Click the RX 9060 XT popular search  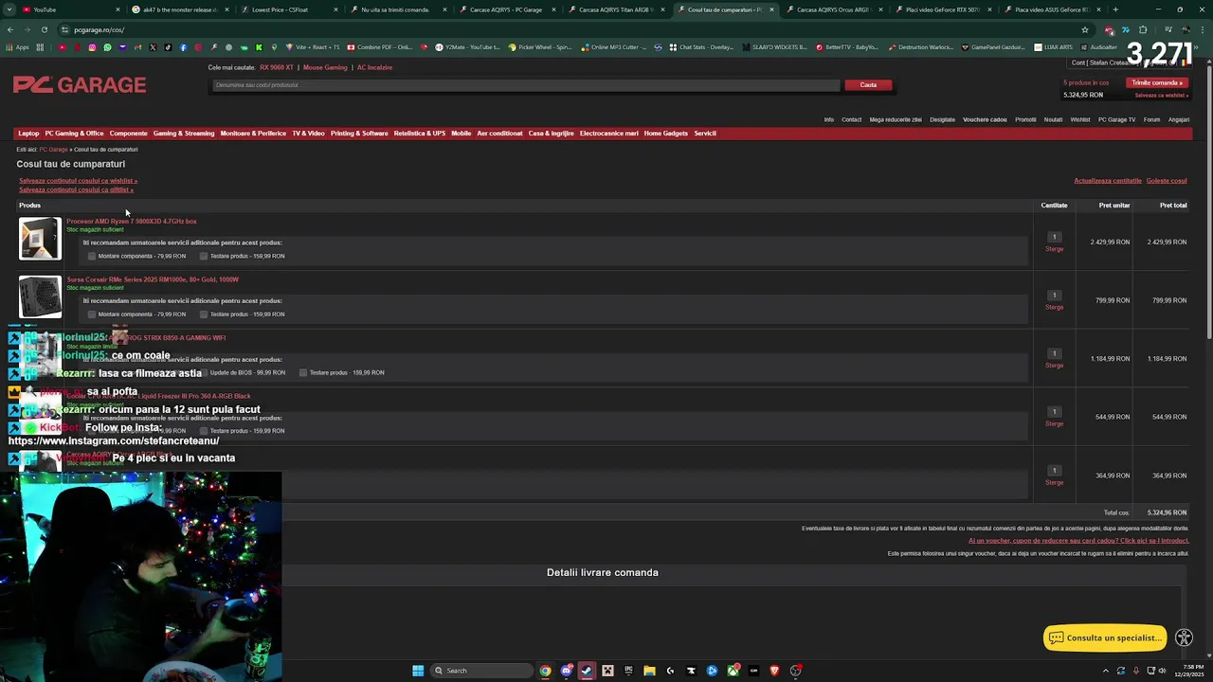[277, 67]
